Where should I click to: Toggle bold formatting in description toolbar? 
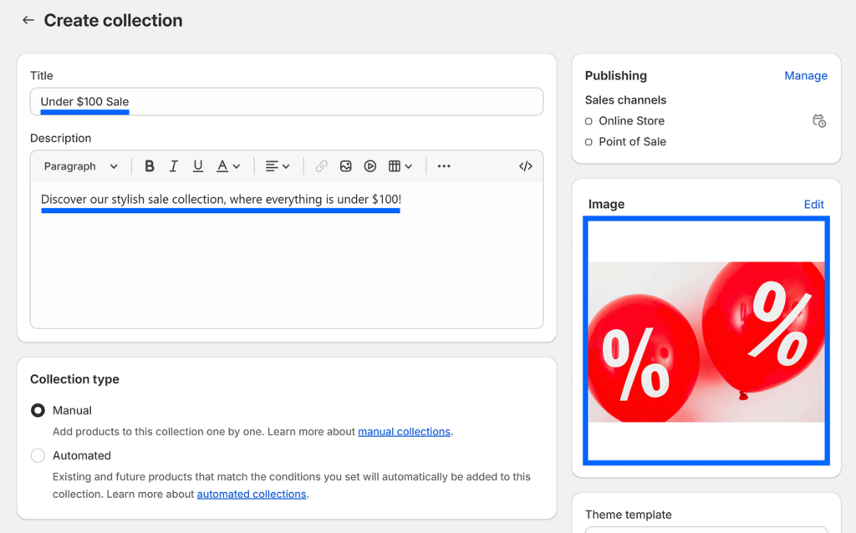pyautogui.click(x=149, y=166)
